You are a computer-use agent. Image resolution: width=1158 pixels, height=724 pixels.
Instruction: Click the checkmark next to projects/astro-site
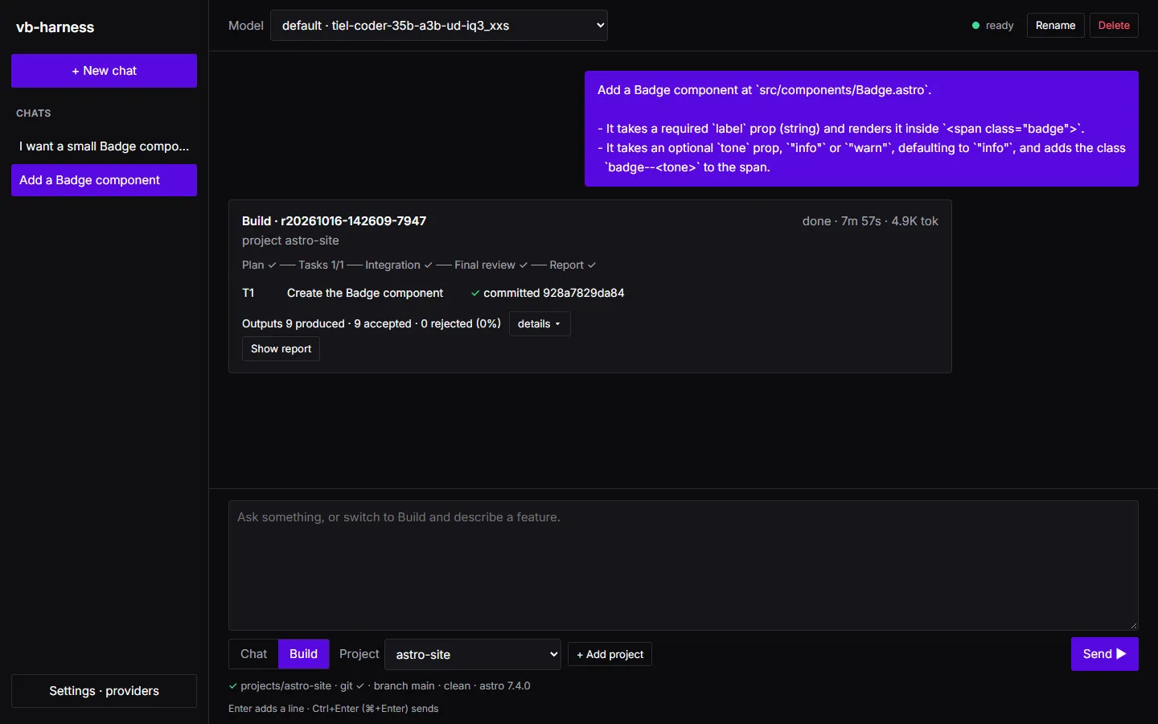pyautogui.click(x=233, y=686)
